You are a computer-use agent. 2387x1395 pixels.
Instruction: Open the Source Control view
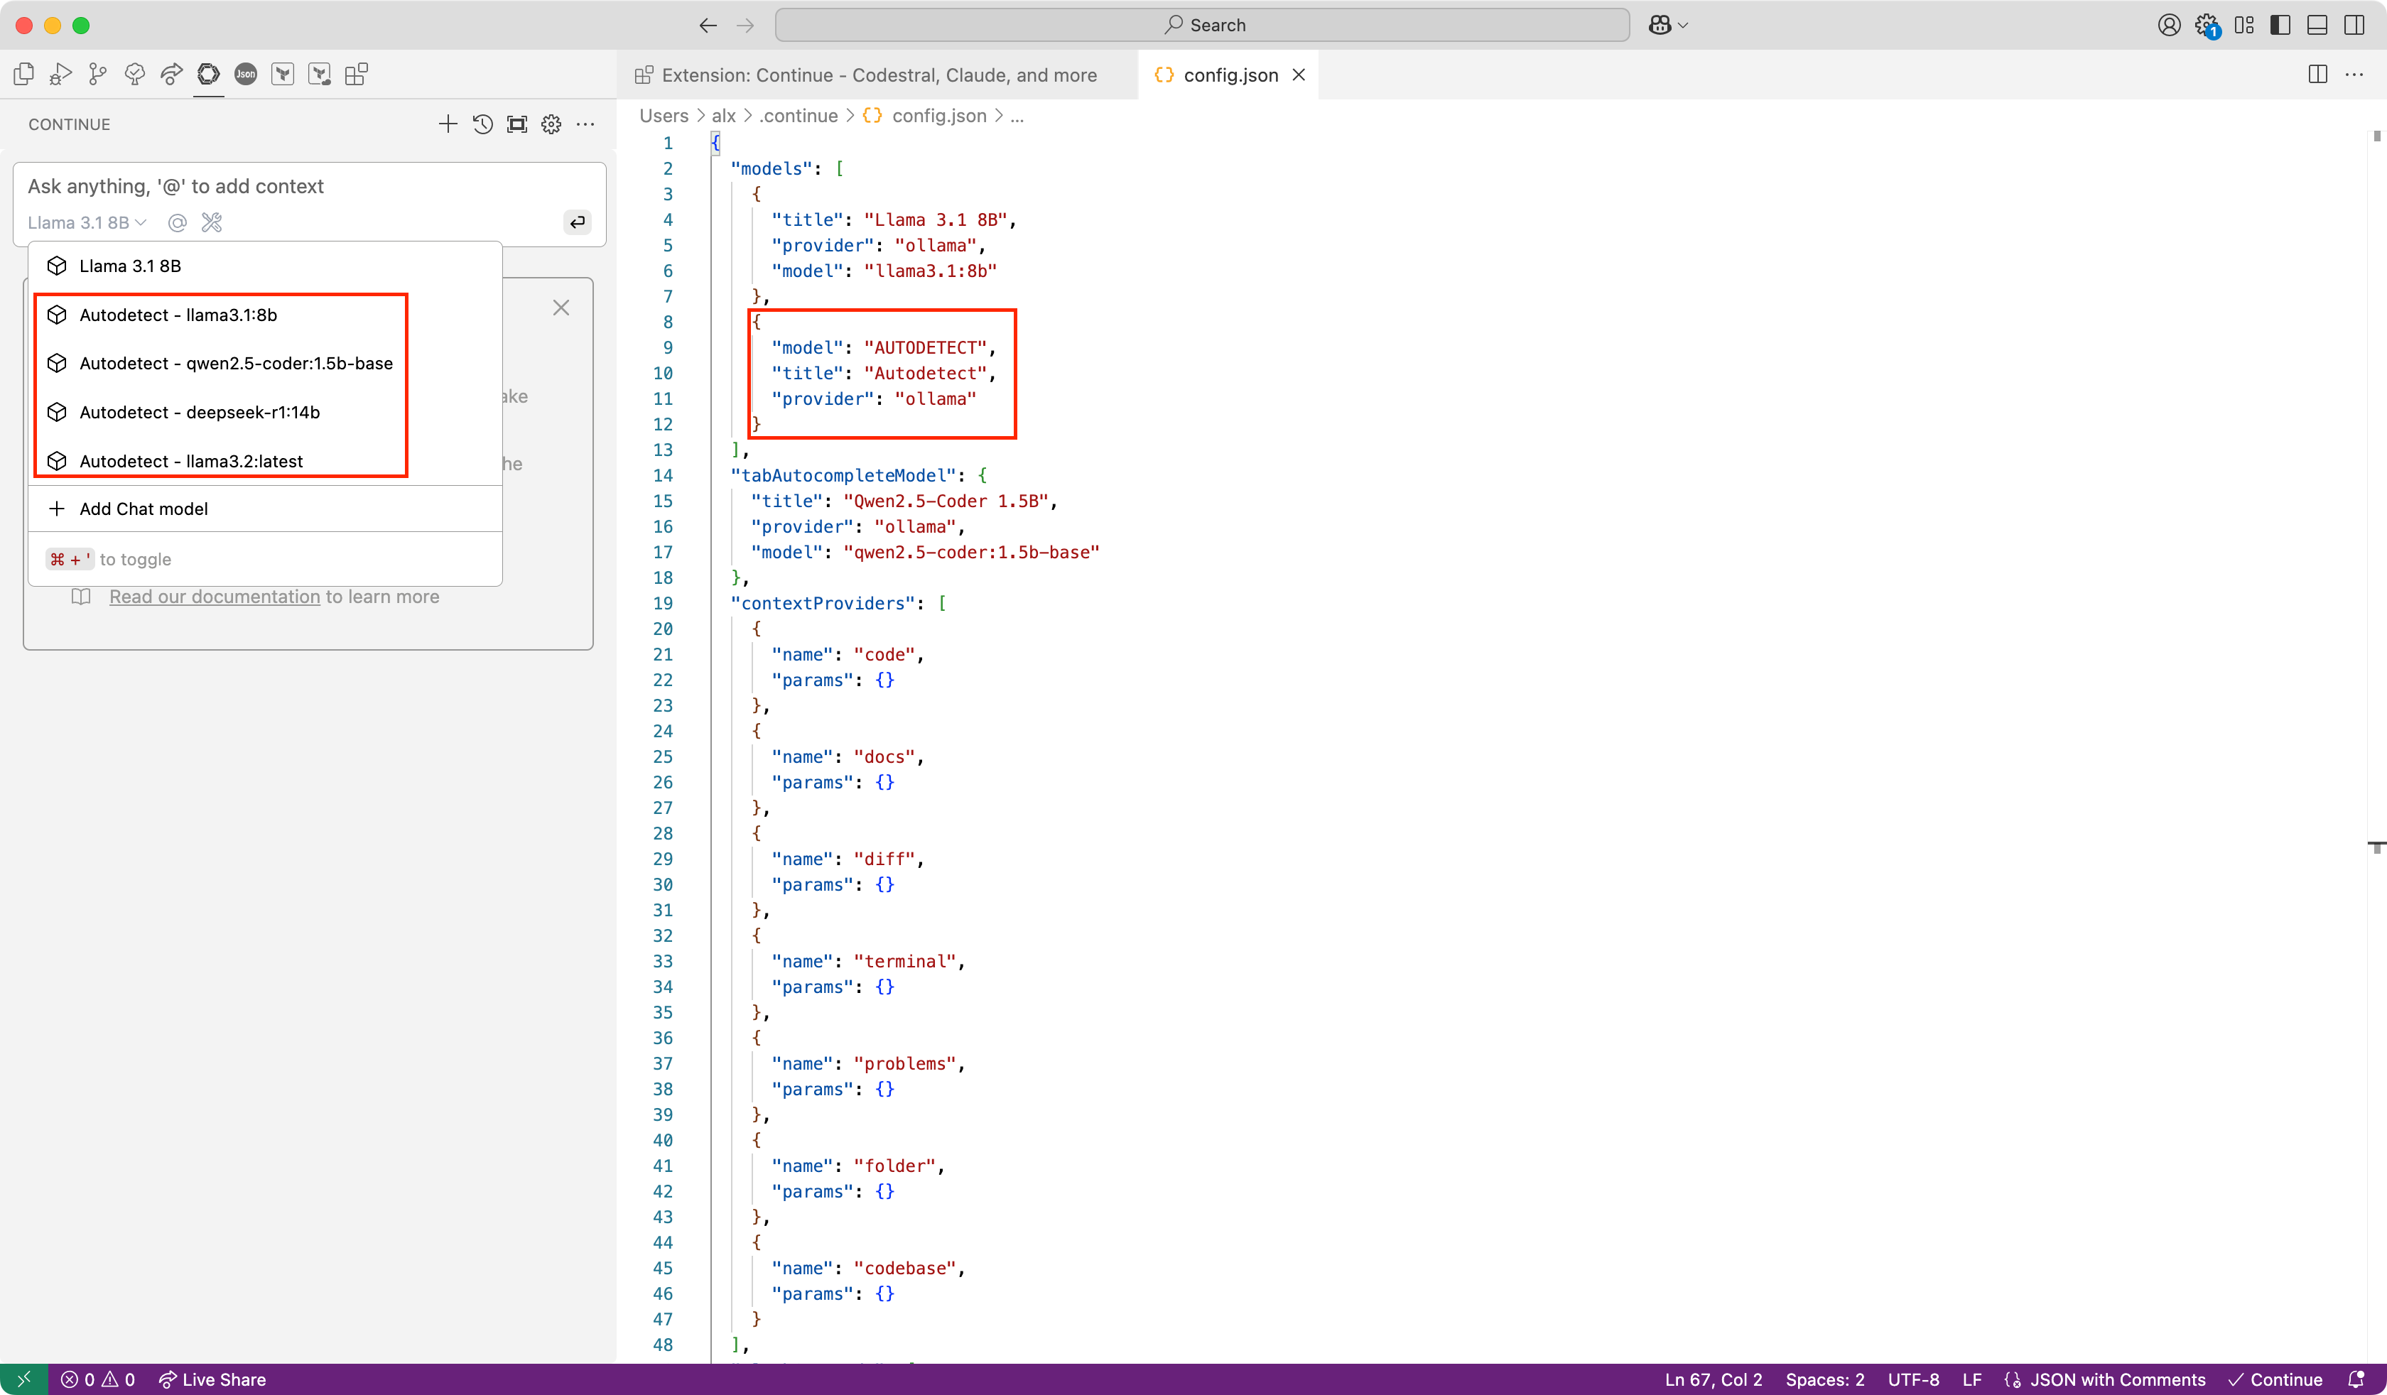point(97,74)
